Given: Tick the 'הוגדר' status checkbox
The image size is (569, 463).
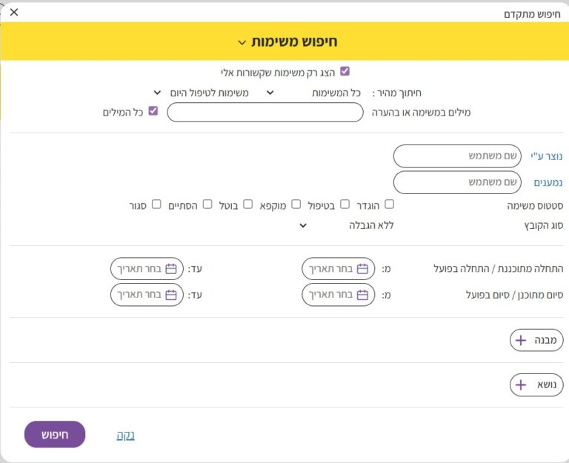Looking at the screenshot, I should [x=390, y=204].
